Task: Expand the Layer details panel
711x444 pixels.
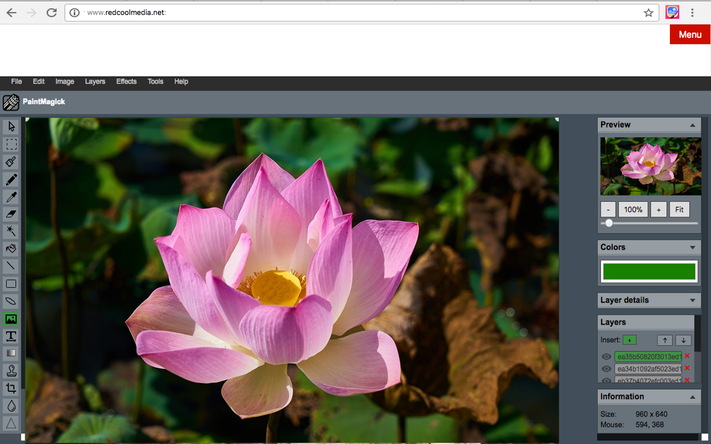Action: point(693,300)
